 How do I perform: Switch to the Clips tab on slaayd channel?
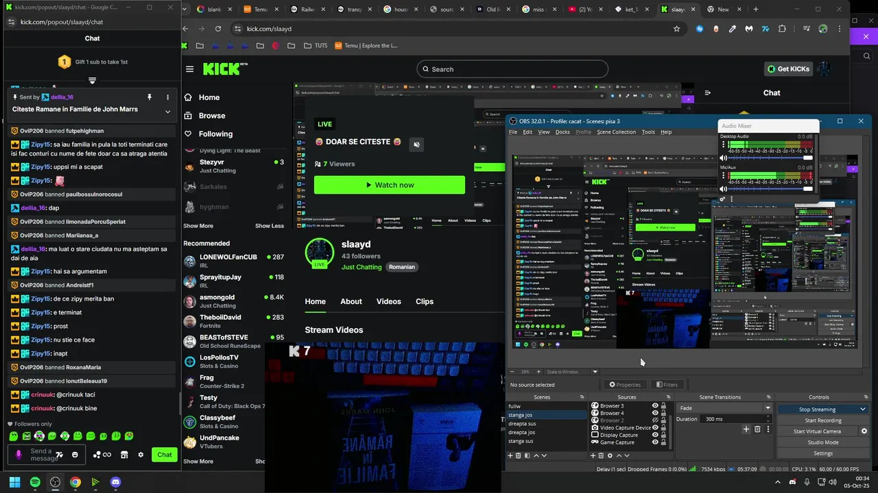coord(425,301)
